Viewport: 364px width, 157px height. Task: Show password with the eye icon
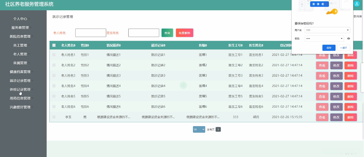[x=349, y=39]
